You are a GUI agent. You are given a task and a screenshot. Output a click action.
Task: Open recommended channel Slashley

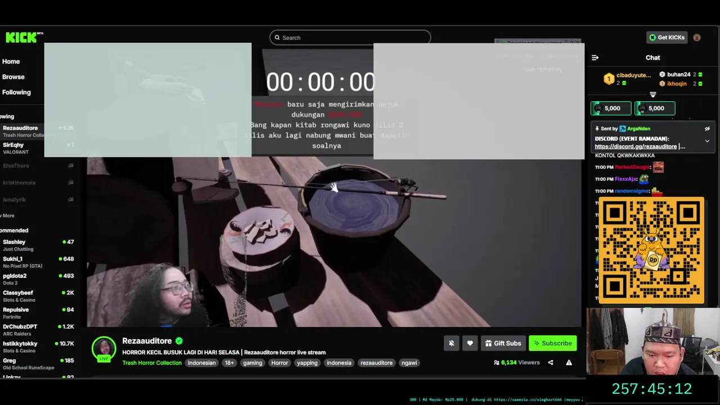[x=38, y=245]
